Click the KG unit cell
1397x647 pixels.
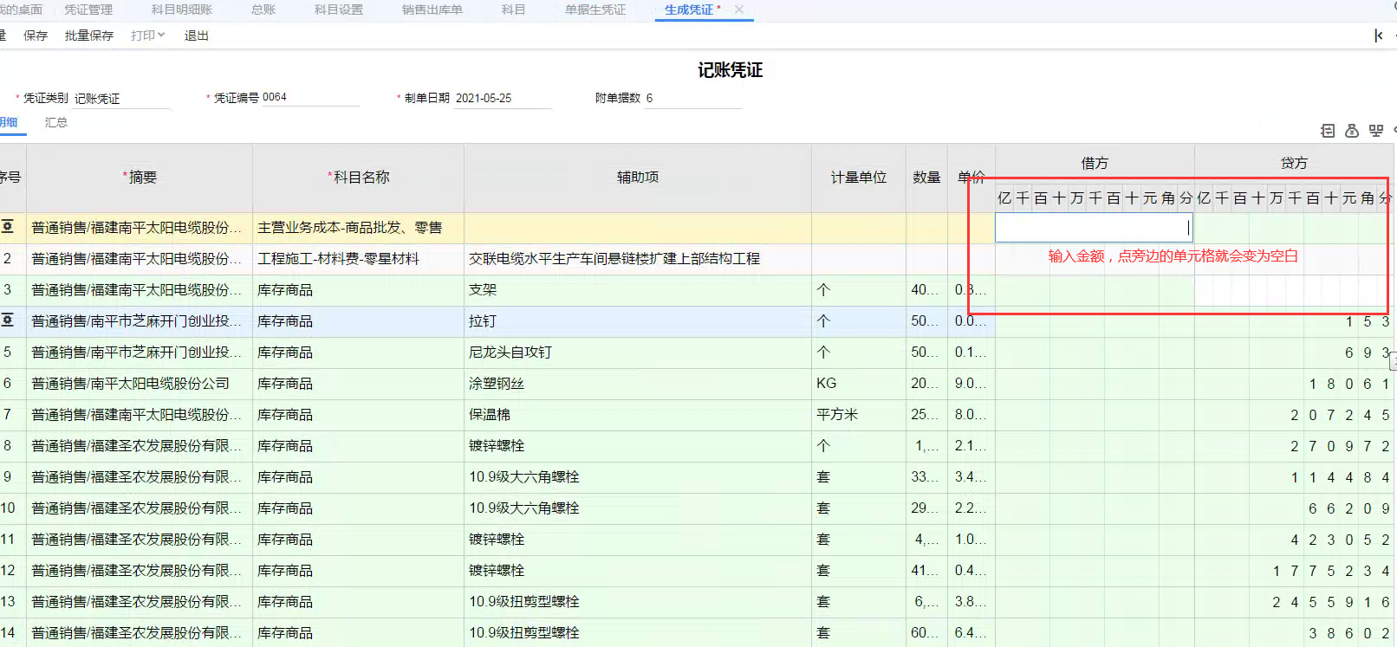[859, 384]
